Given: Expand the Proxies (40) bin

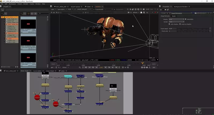Looking at the screenshot, I should [x=4, y=37].
